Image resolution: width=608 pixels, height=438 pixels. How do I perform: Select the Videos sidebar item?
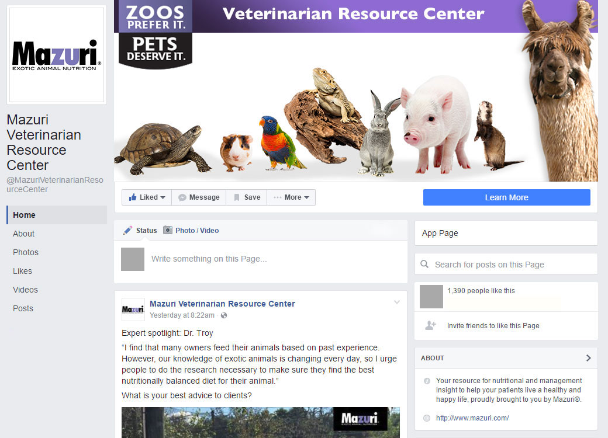(25, 290)
